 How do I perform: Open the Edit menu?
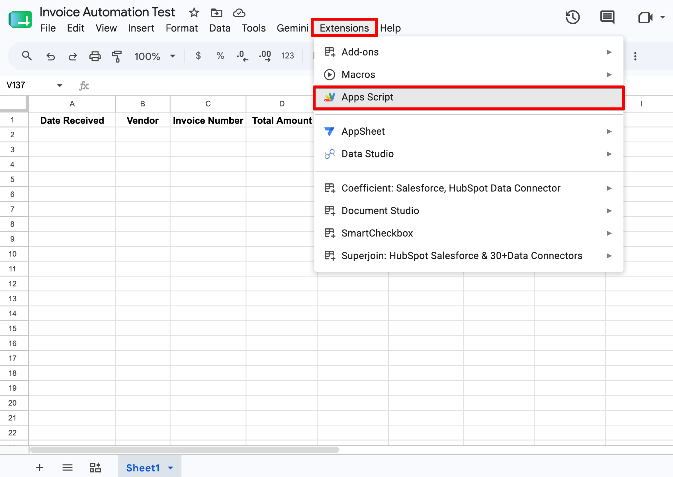(76, 28)
